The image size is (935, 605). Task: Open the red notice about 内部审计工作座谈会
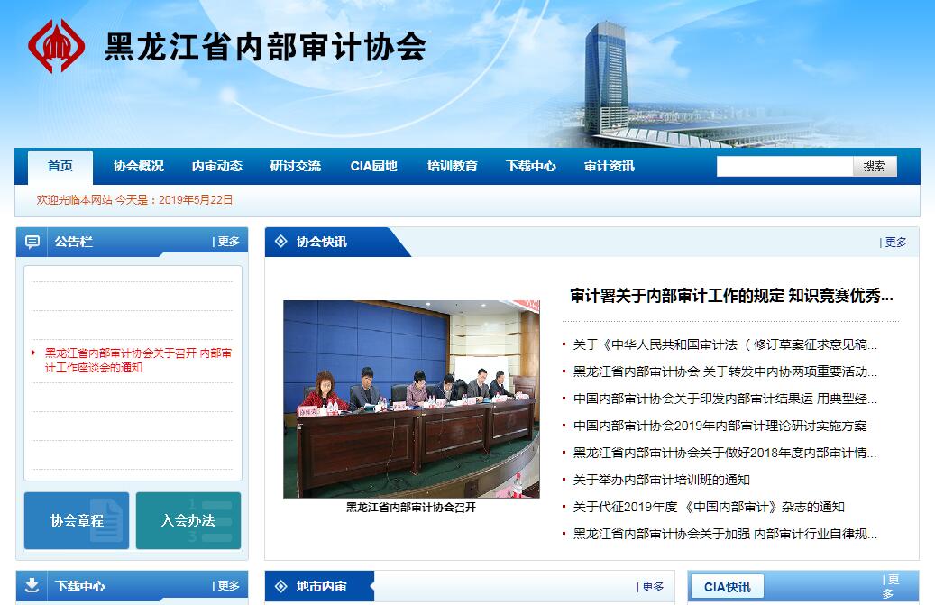click(x=138, y=360)
